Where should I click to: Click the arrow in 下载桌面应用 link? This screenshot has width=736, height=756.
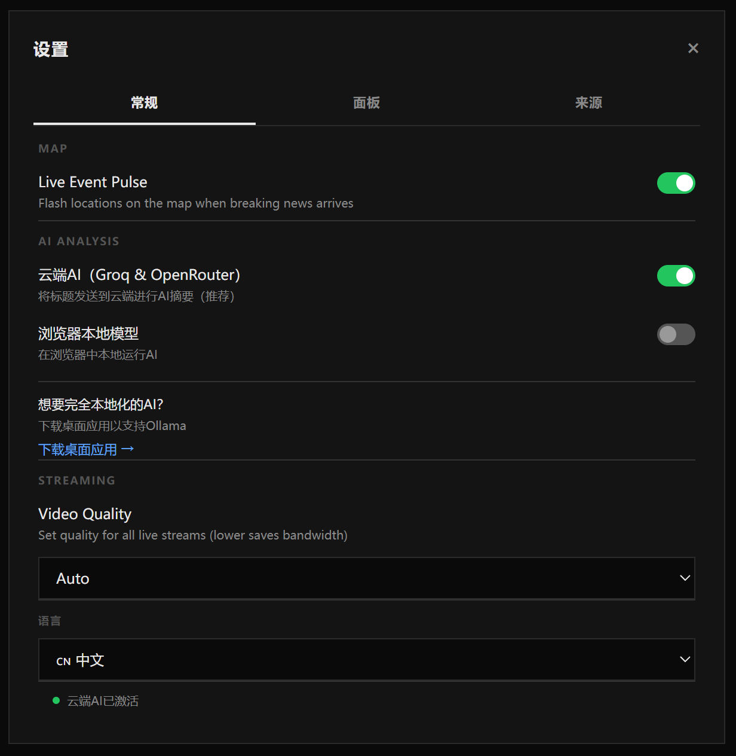127,448
